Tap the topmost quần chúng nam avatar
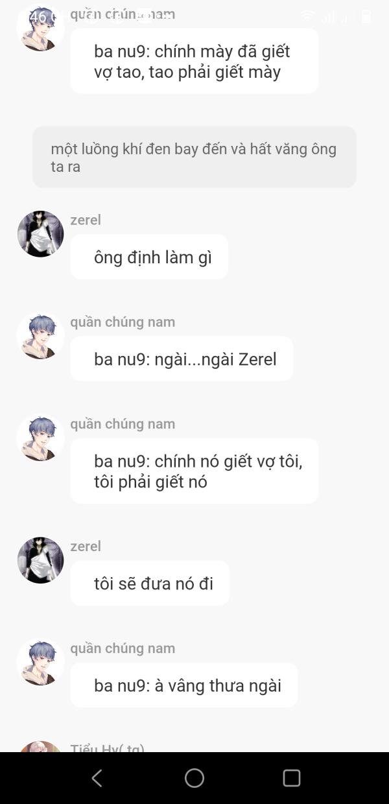Screen dimensions: 389x804 point(40,29)
